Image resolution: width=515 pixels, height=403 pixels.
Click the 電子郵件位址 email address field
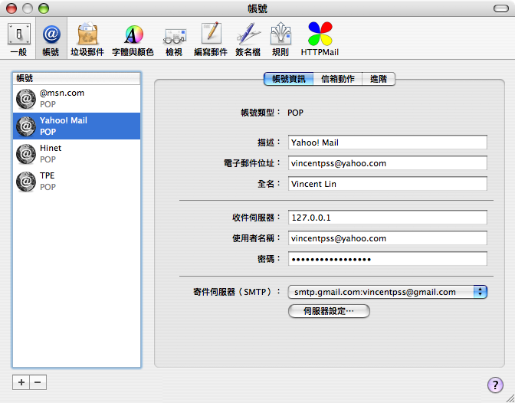[388, 163]
